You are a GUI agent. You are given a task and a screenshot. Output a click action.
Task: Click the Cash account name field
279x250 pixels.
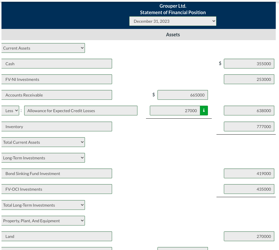57,63
